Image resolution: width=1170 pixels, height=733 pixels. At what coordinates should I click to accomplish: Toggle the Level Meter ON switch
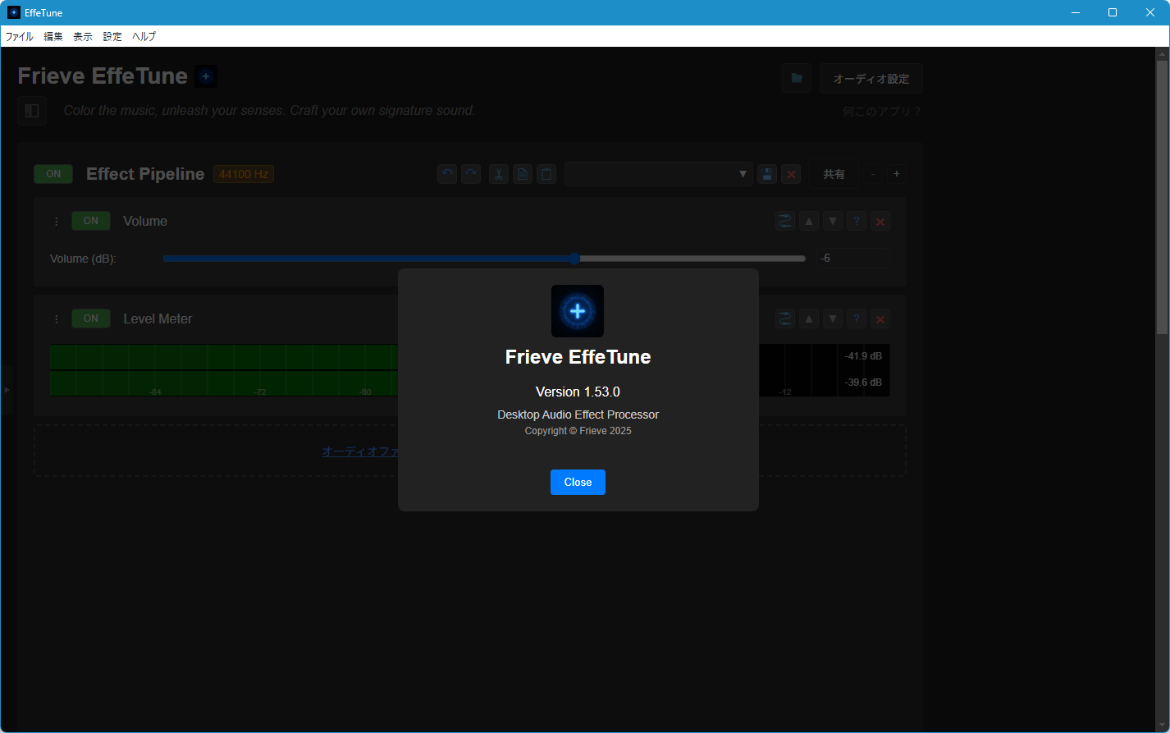click(91, 318)
